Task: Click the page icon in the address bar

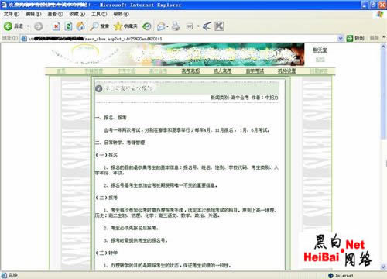Action: [24, 39]
